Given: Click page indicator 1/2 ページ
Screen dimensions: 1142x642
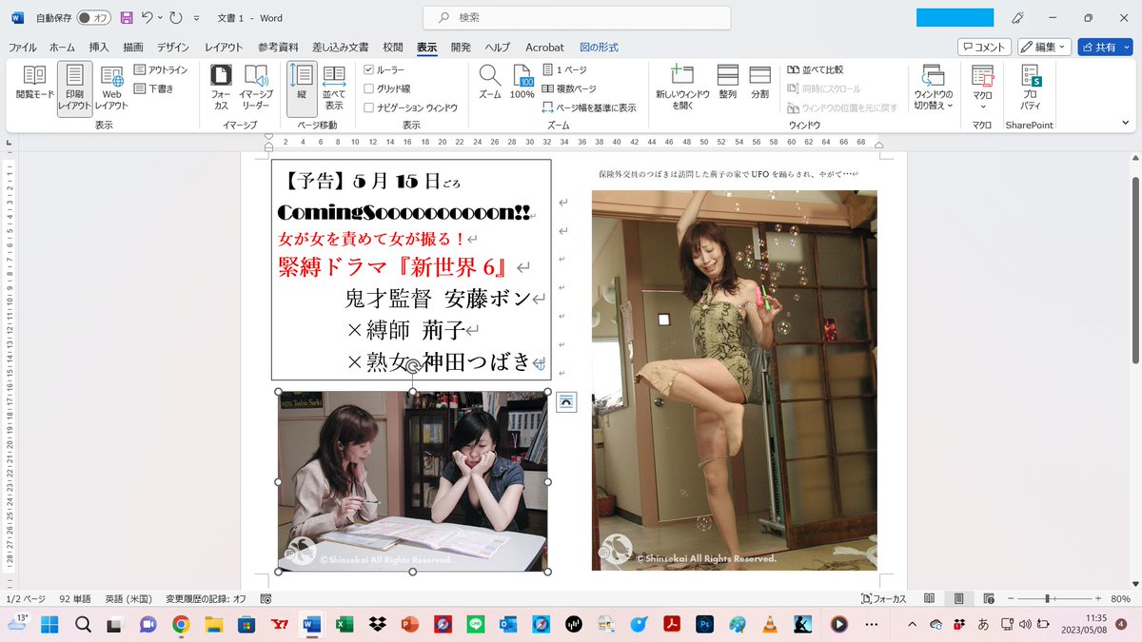Looking at the screenshot, I should (27, 599).
